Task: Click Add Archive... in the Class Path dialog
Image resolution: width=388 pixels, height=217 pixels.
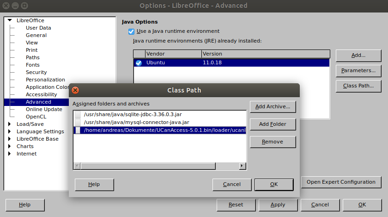Action: click(273, 106)
